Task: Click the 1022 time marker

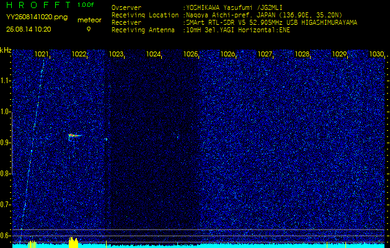Action: point(79,54)
